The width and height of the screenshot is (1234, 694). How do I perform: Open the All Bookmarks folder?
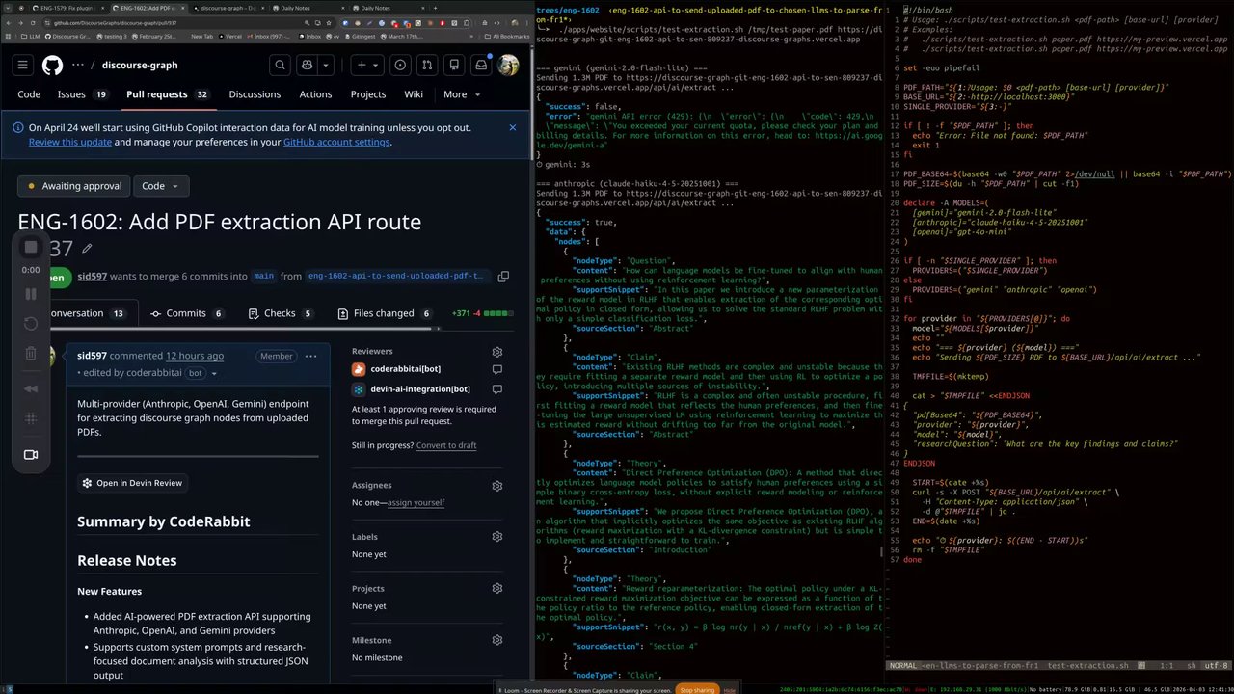(x=506, y=37)
